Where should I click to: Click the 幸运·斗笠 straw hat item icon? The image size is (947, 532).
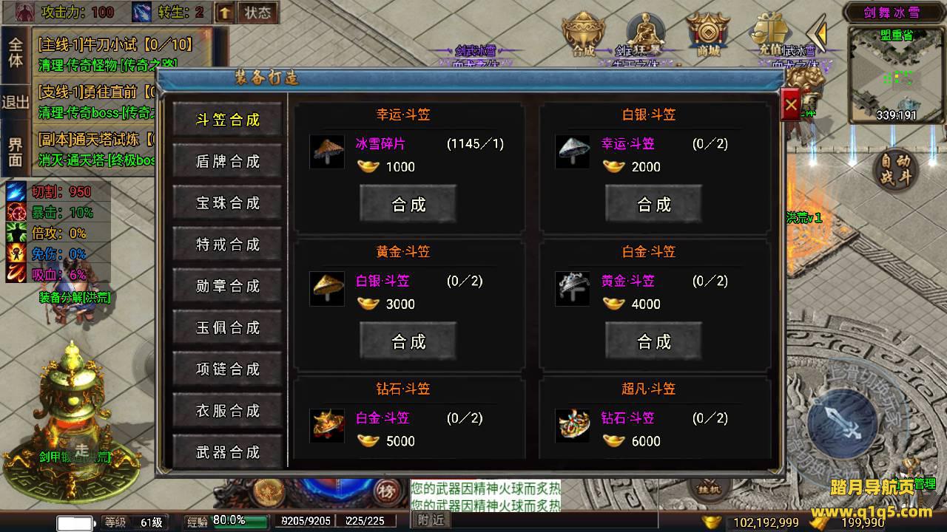pos(326,151)
